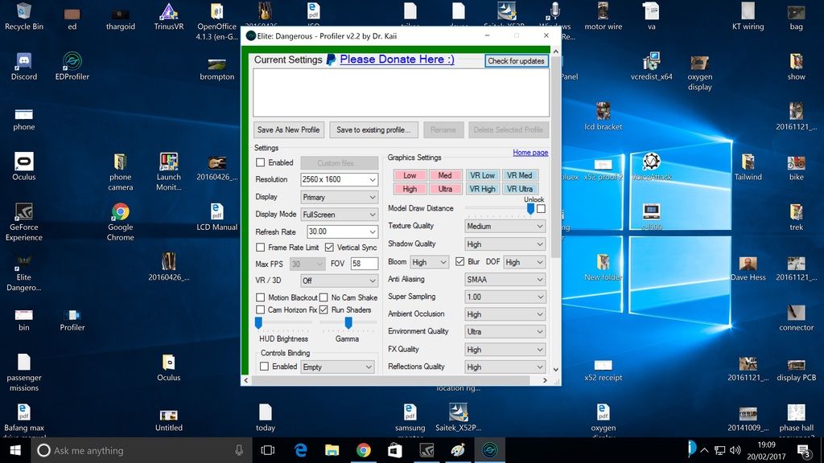The width and height of the screenshot is (824, 463).
Task: Toggle the Settings Enabled checkbox
Action: [260, 162]
